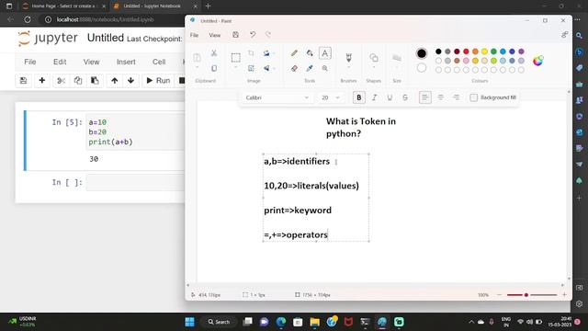
Task: Click the Cut scissors icon in Paint
Action: (214, 53)
